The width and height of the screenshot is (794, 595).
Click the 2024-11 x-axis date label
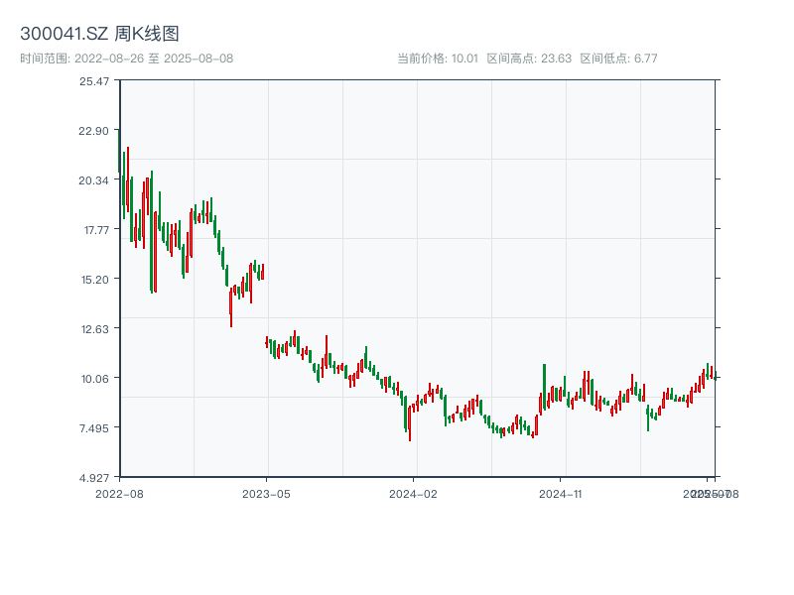562,493
